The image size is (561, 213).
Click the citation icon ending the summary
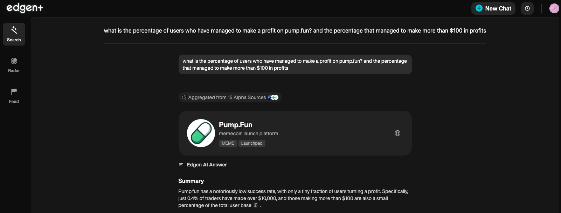[x=256, y=205]
